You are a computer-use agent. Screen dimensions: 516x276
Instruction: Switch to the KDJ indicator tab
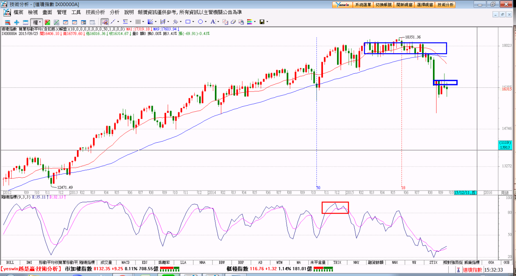point(145,262)
